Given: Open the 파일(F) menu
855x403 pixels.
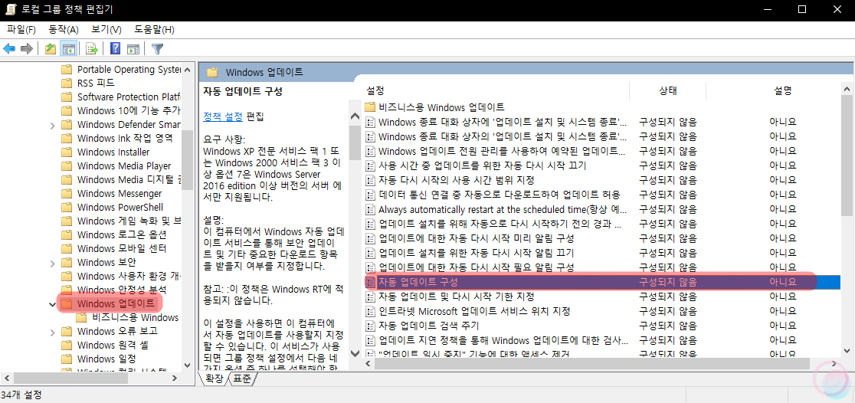Looking at the screenshot, I should (21, 29).
